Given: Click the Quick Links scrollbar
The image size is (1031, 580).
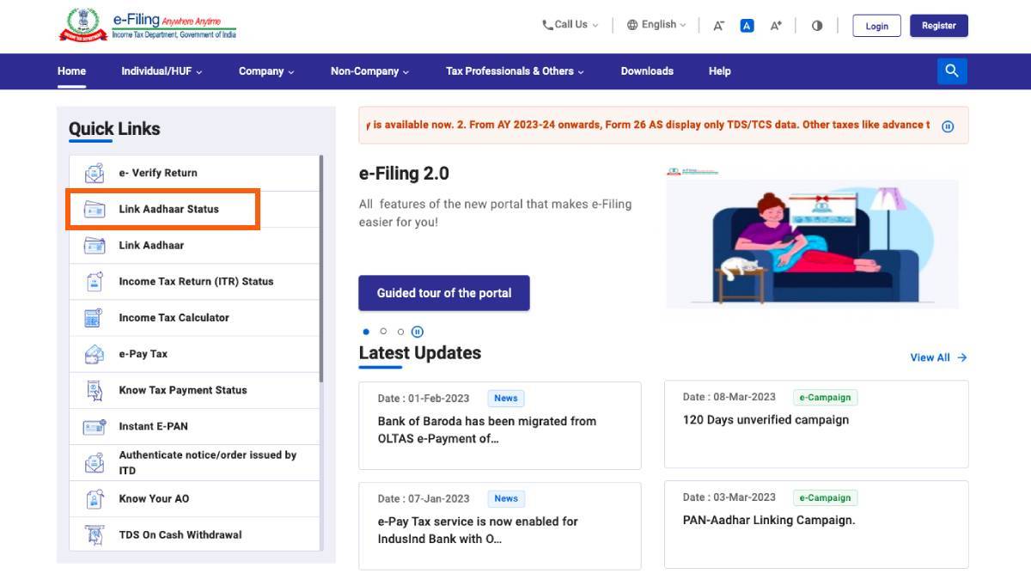Looking at the screenshot, I should 321,266.
